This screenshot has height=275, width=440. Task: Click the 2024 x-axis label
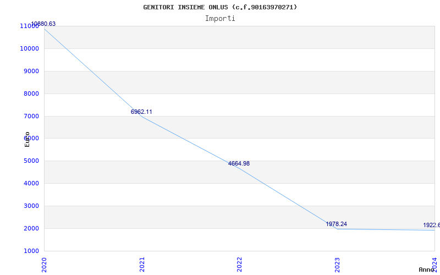tap(435, 265)
